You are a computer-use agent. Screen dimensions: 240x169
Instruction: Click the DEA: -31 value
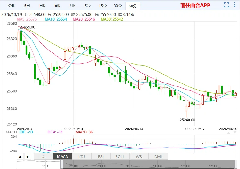coord(55,132)
